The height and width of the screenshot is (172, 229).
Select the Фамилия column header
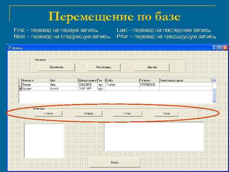(36, 81)
